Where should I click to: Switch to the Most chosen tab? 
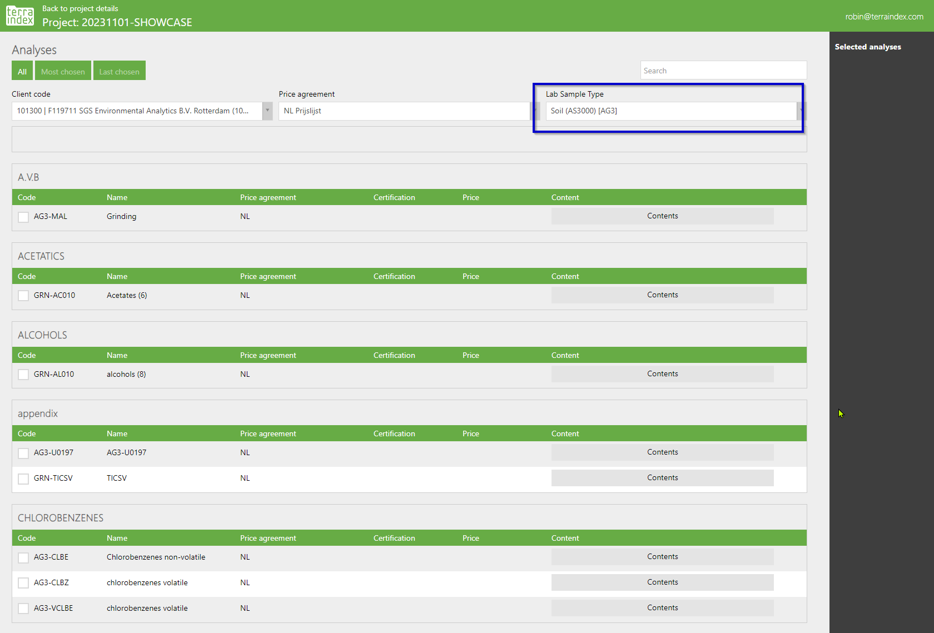(63, 71)
